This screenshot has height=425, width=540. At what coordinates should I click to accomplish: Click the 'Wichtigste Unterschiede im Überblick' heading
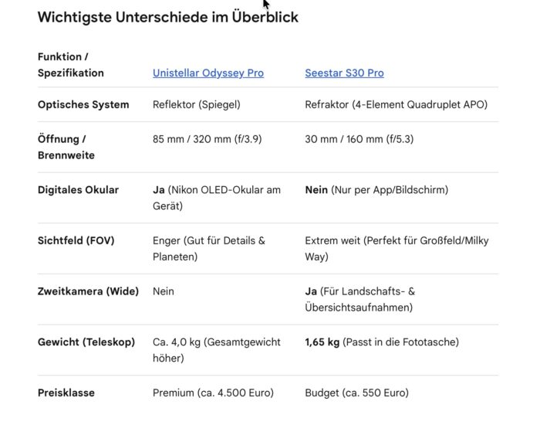click(x=167, y=17)
